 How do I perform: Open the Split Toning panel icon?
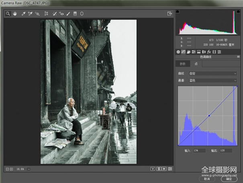(x=199, y=52)
